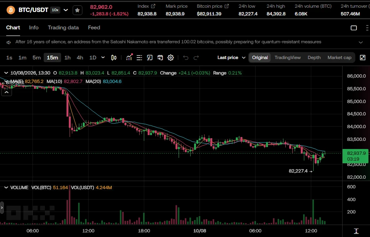Open the horizontal lines icon next to indicators

(x=139, y=58)
